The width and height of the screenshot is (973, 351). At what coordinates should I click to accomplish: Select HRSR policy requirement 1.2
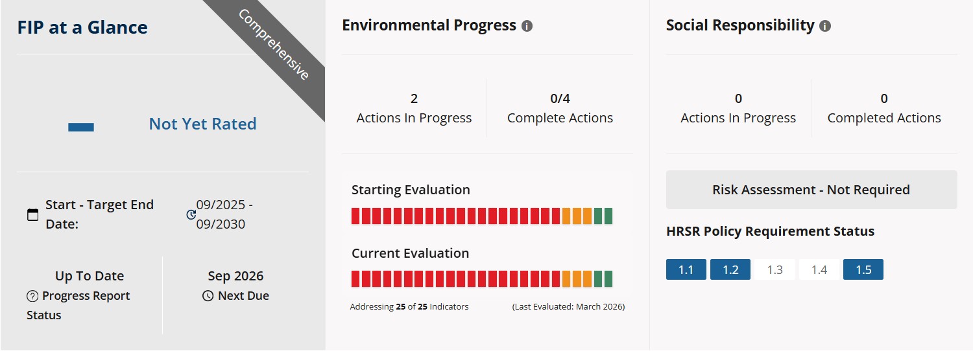[x=730, y=269]
